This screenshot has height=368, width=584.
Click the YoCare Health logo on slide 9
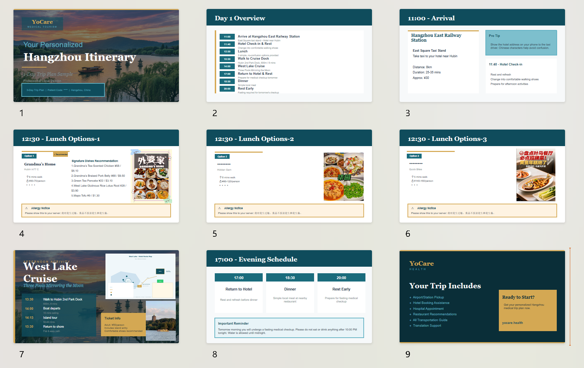pyautogui.click(x=421, y=265)
